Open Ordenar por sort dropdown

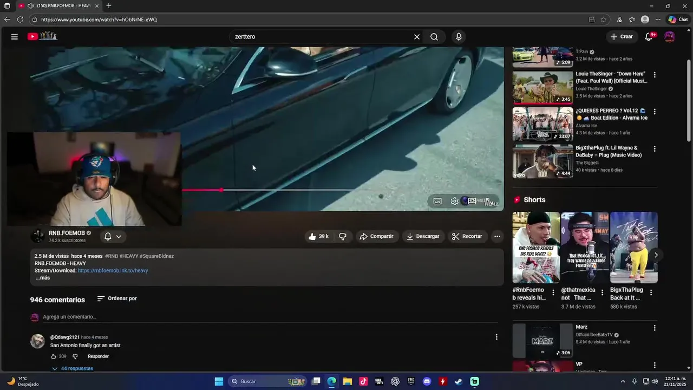tap(117, 298)
